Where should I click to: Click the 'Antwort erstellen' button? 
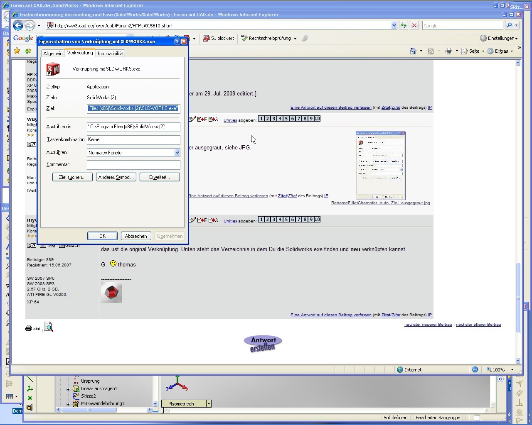[x=263, y=344]
